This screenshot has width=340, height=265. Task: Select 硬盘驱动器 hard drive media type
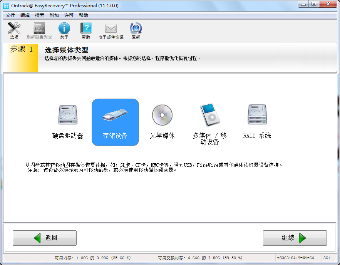point(68,122)
